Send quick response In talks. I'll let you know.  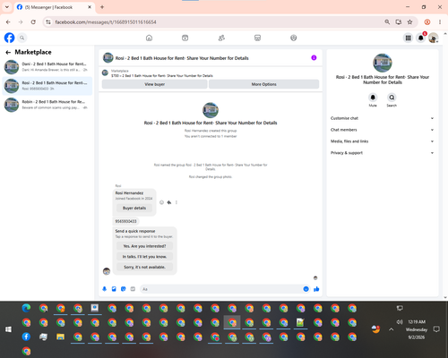click(144, 257)
